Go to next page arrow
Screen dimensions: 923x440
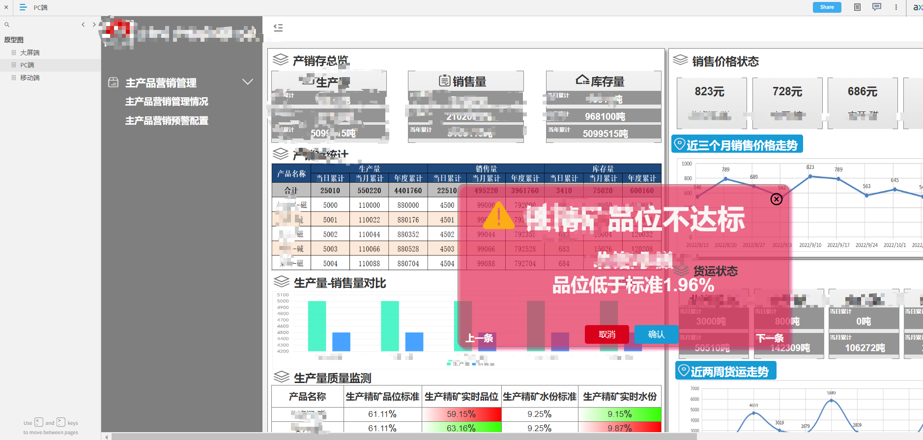click(x=94, y=25)
